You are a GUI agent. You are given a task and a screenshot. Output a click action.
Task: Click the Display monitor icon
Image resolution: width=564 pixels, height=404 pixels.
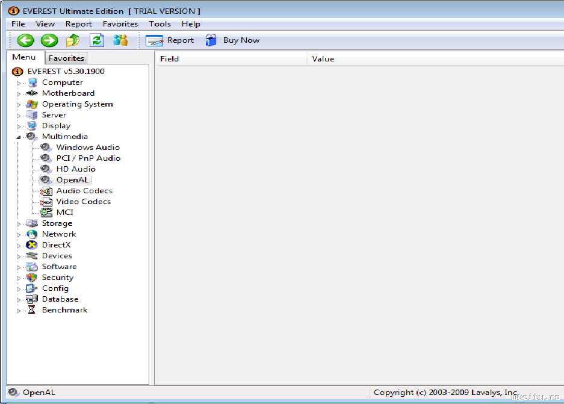pyautogui.click(x=32, y=126)
